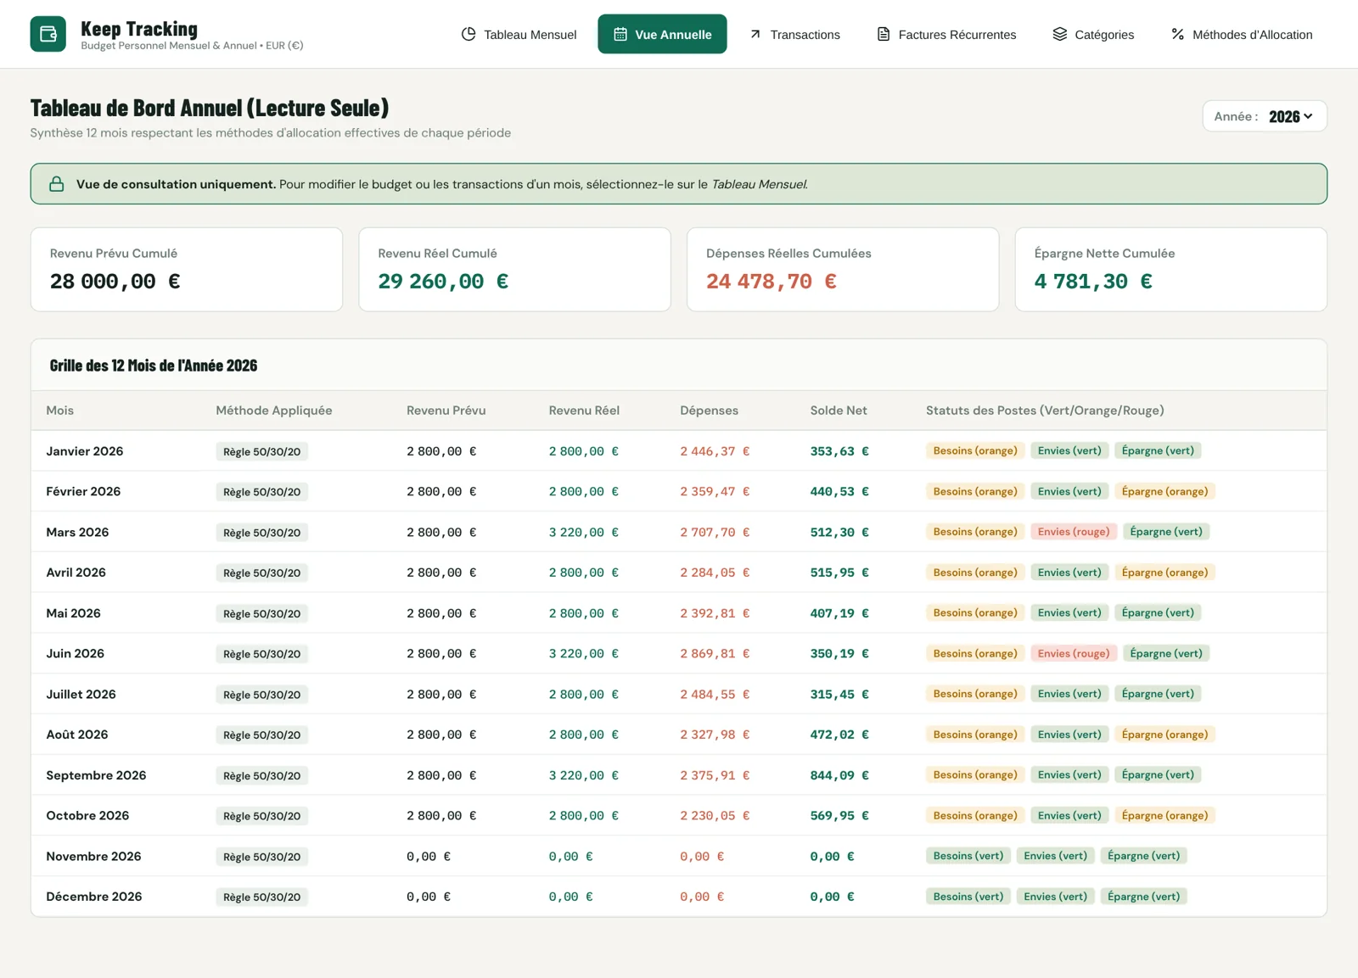Click the layers icon beside Catégories

[x=1060, y=34]
